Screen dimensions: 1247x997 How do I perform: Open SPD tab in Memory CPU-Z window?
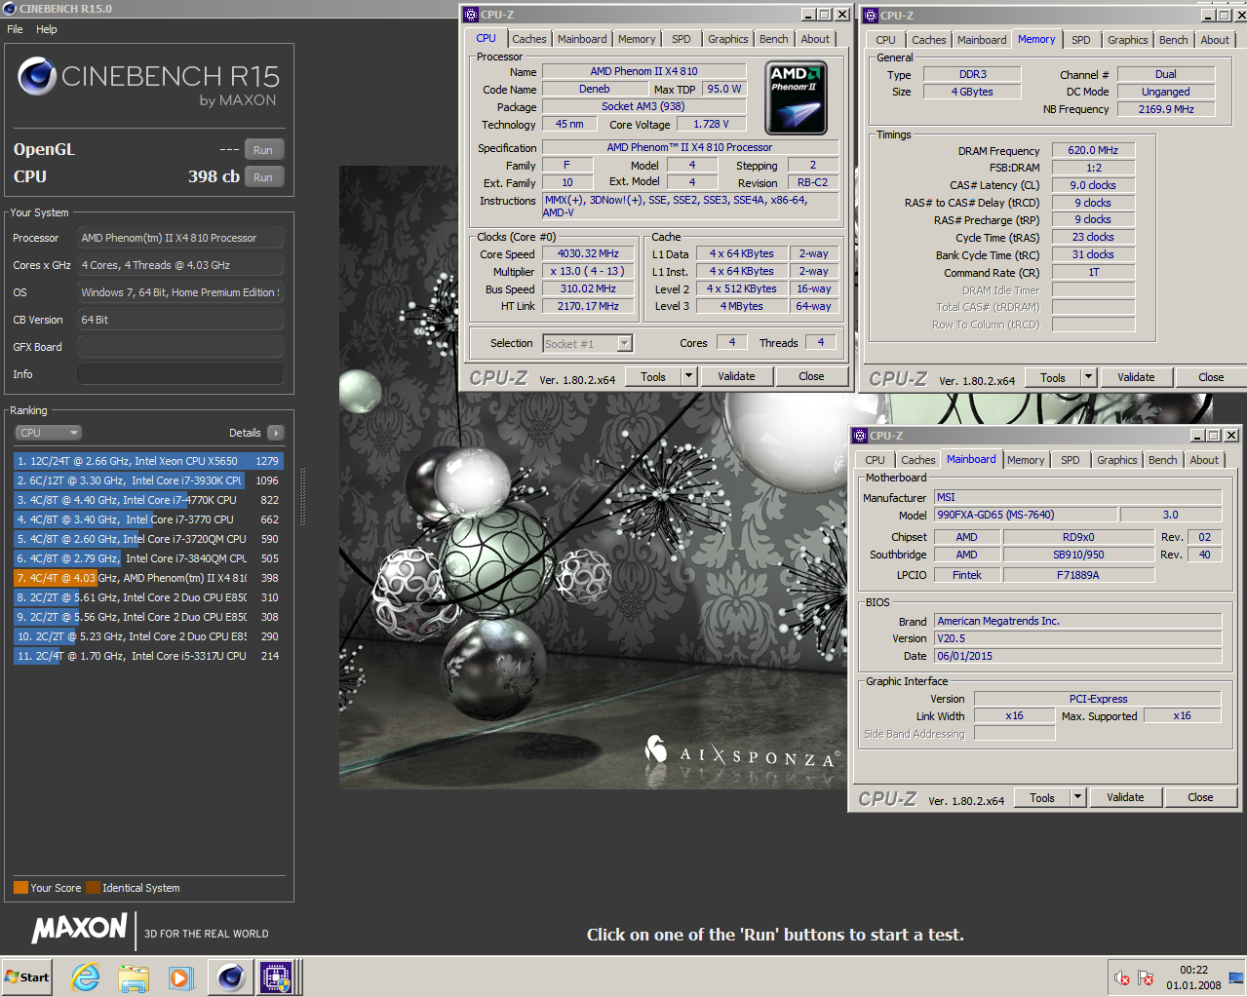coord(1081,40)
